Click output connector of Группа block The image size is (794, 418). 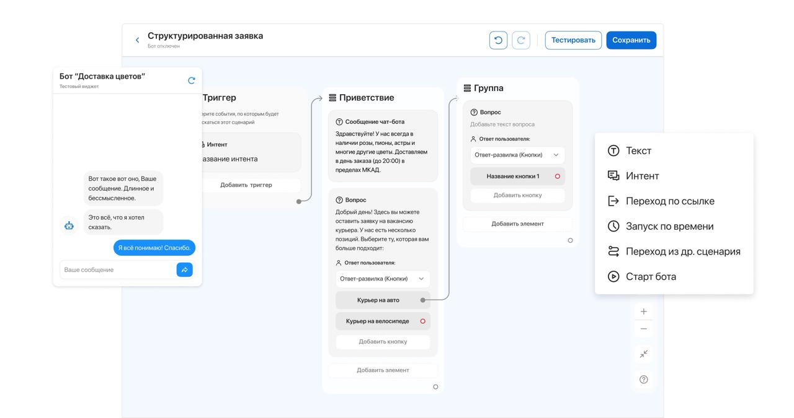click(570, 240)
